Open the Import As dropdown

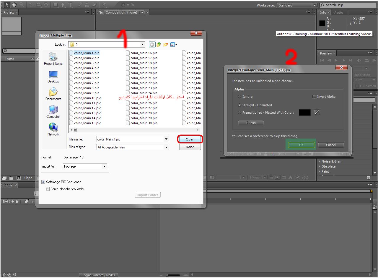point(104,166)
